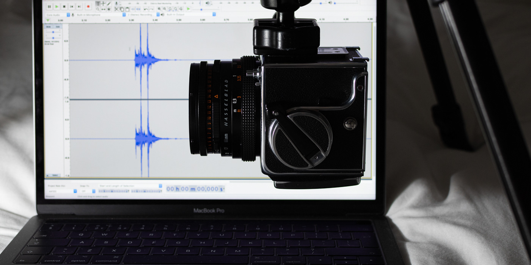This screenshot has width=531, height=265.
Task: Start playback with the green Play button
Action: 57,6
